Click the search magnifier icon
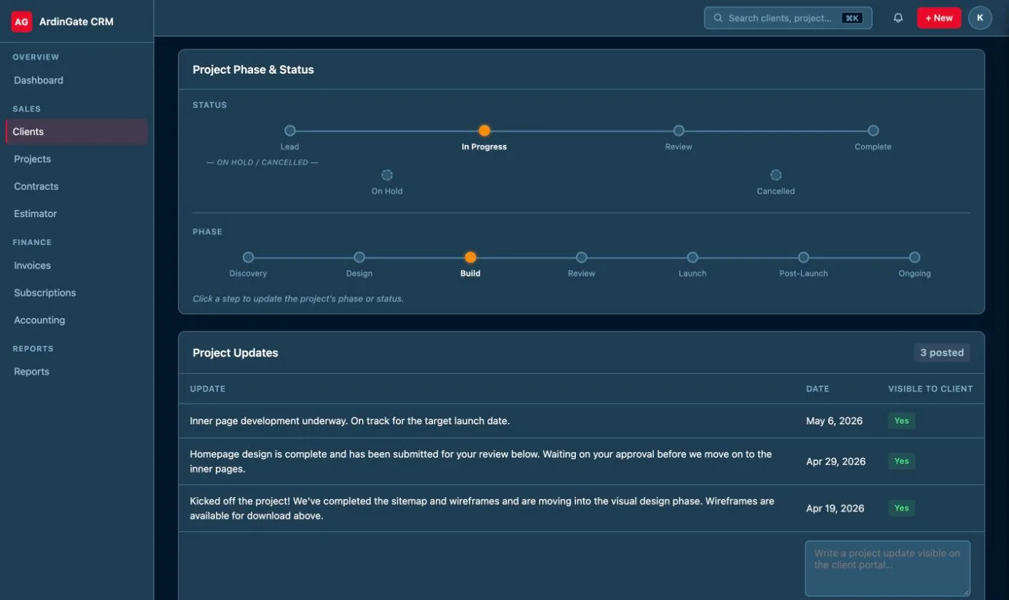Image resolution: width=1009 pixels, height=600 pixels. (718, 18)
